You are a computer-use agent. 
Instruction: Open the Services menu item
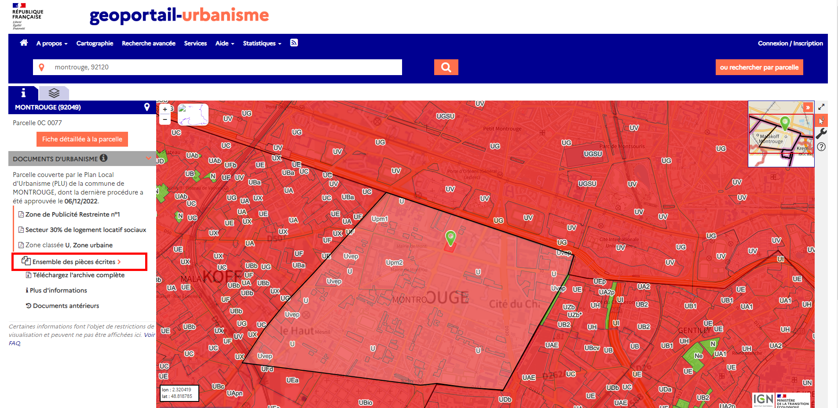(195, 43)
